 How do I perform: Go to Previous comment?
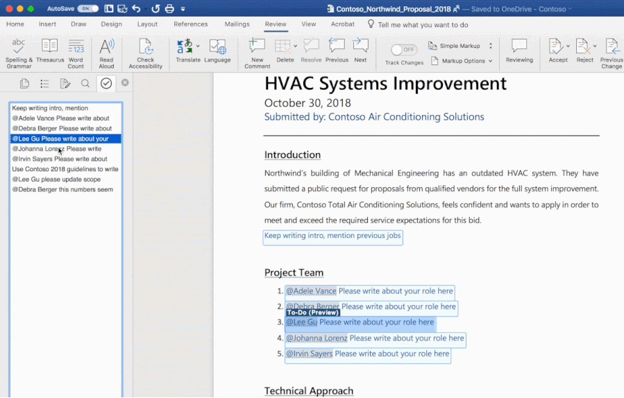point(337,51)
